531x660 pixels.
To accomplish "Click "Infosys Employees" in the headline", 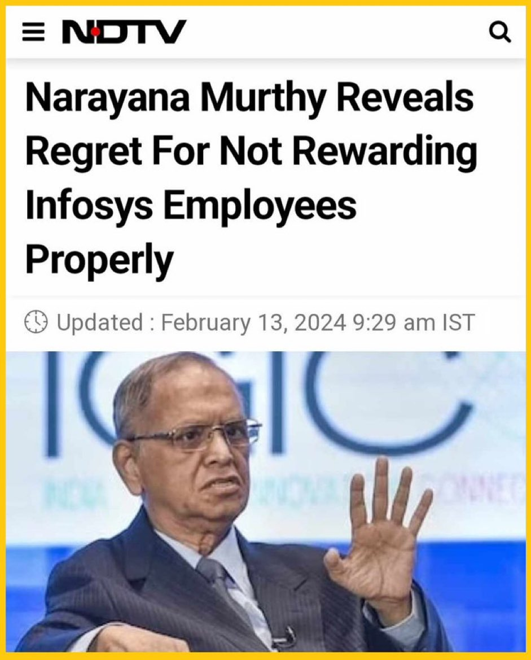I will [191, 206].
